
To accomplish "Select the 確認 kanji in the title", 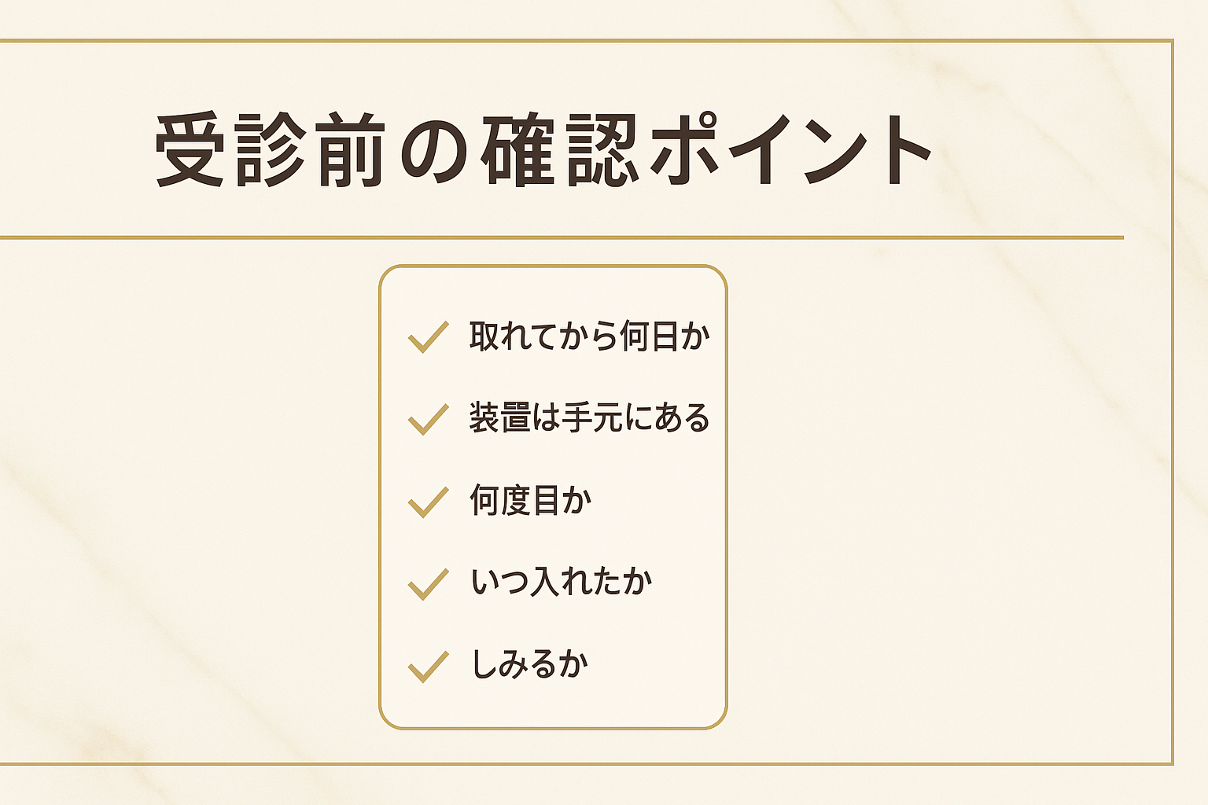I will click(560, 149).
